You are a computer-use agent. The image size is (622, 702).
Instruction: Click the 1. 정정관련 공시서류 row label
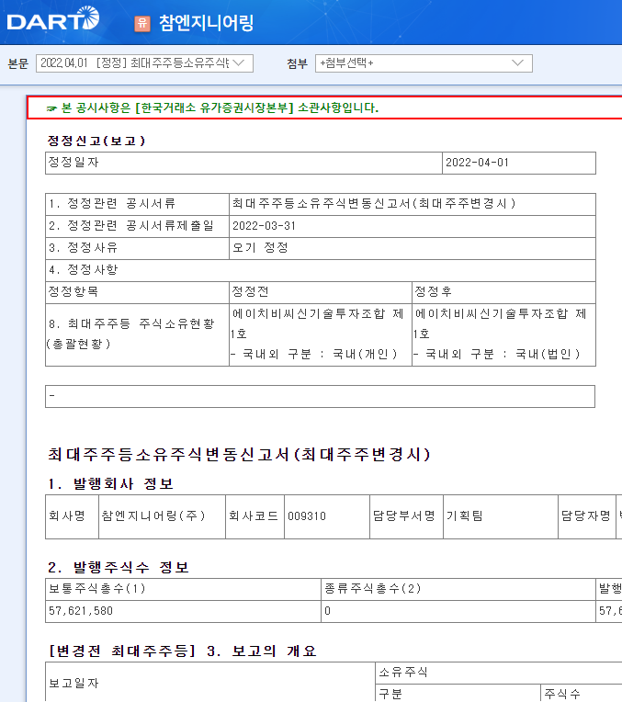pos(137,204)
